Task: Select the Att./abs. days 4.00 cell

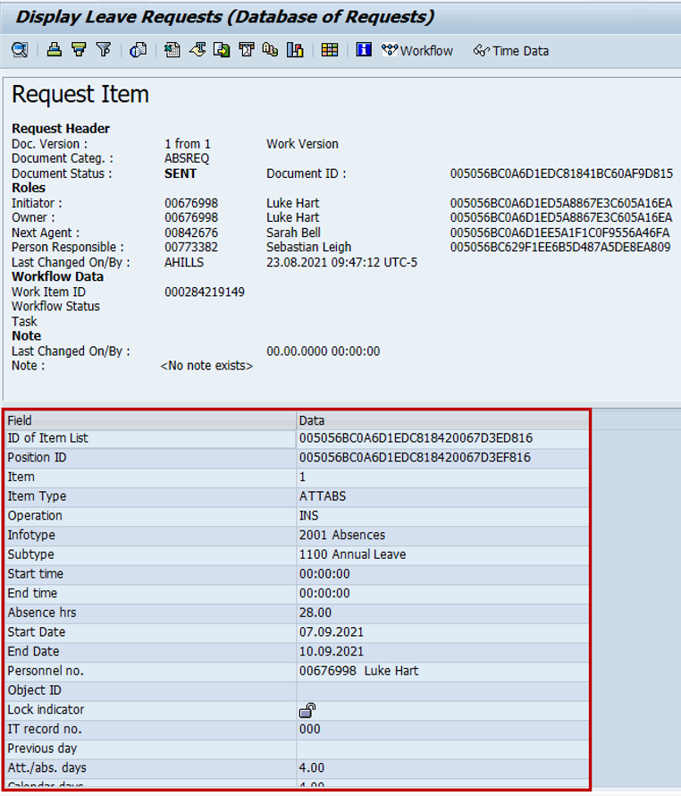Action: coord(442,768)
